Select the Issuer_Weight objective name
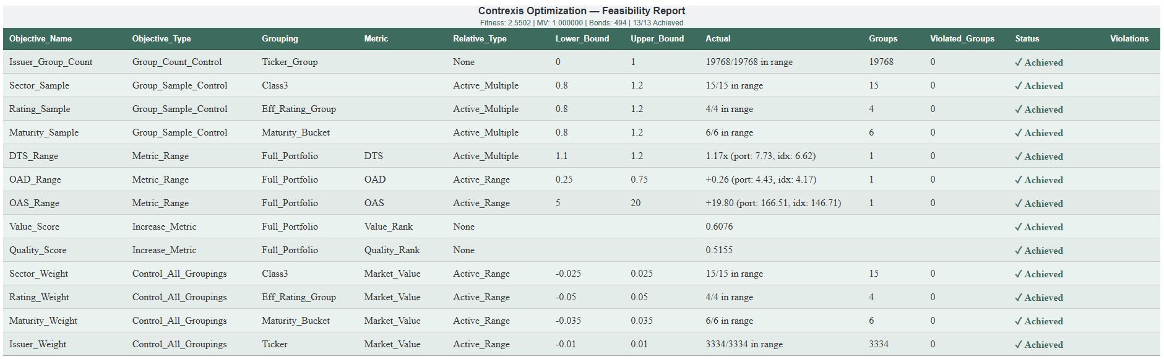This screenshot has height=359, width=1164. tap(38, 344)
